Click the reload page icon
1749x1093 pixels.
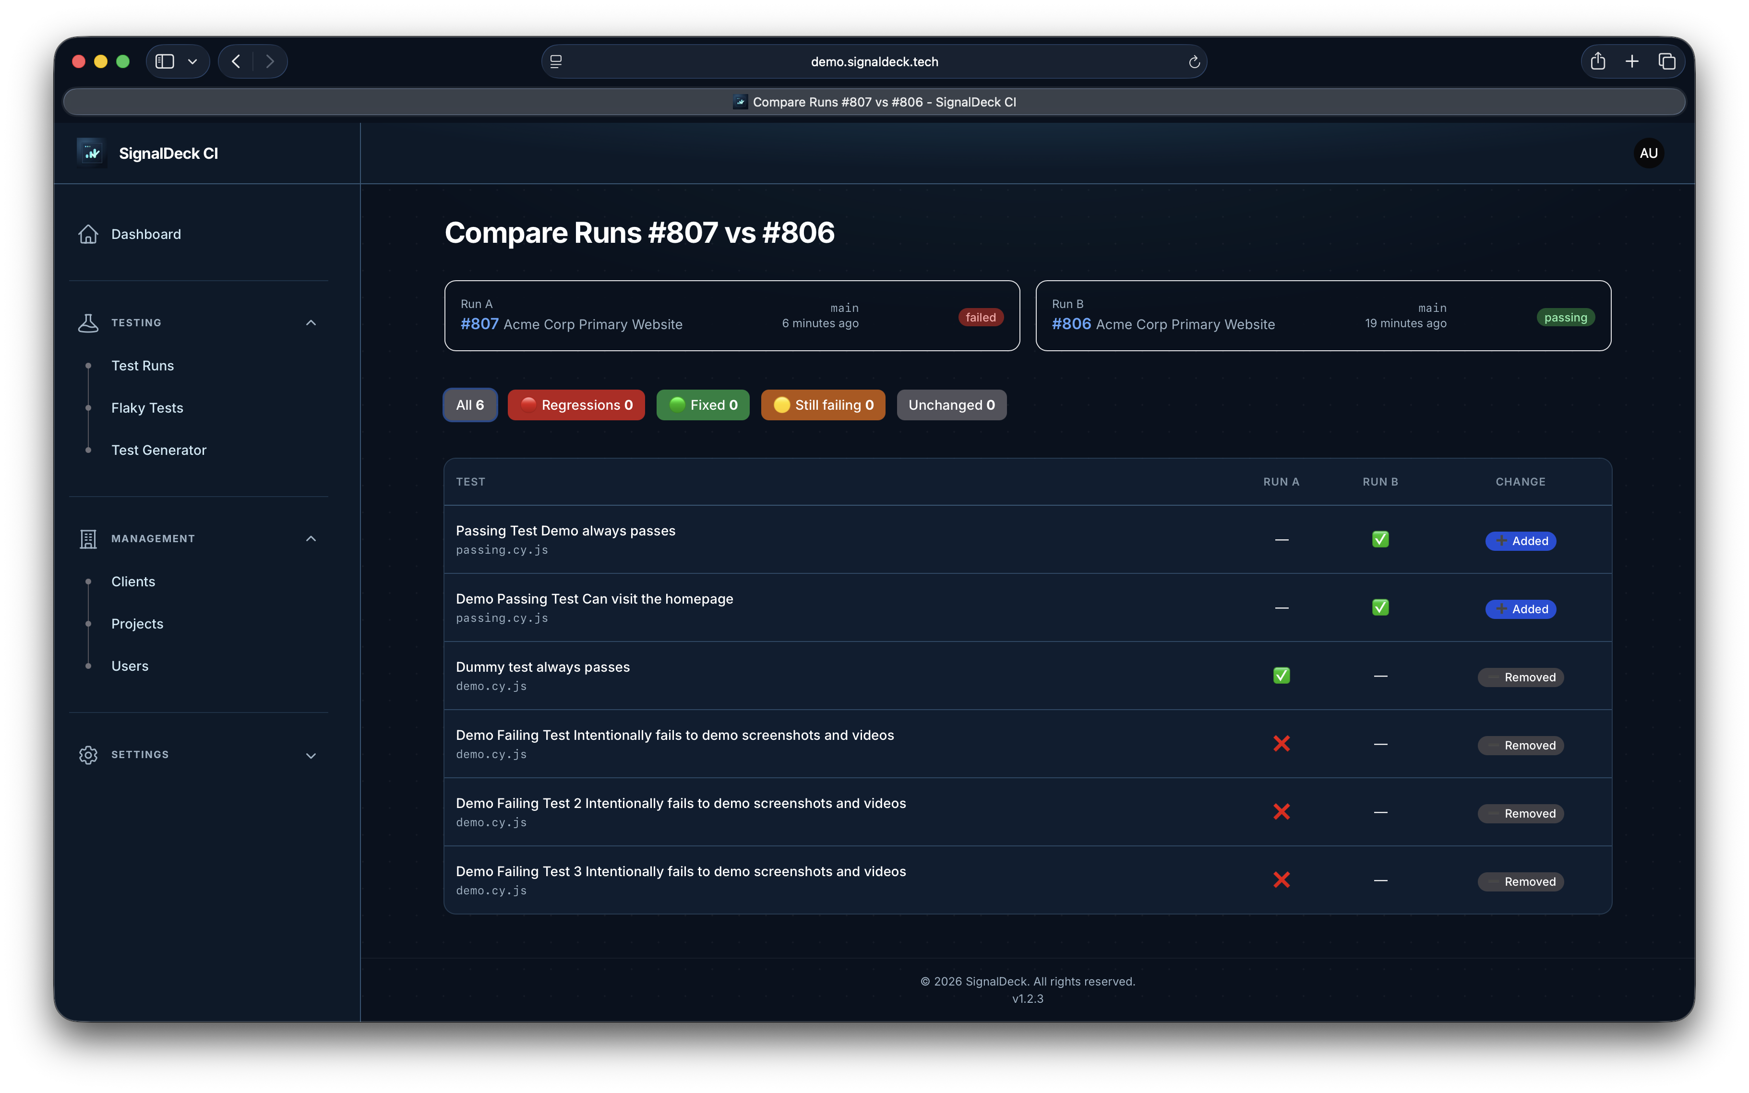1194,61
